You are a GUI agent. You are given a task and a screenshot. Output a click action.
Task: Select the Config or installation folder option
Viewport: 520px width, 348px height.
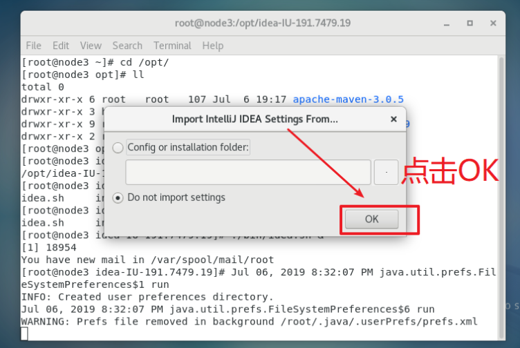[118, 147]
